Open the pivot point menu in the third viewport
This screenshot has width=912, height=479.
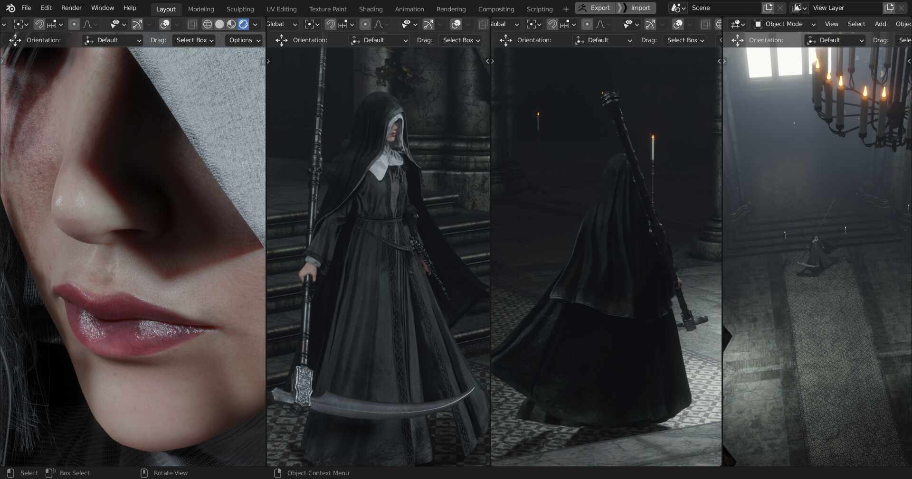pos(534,24)
